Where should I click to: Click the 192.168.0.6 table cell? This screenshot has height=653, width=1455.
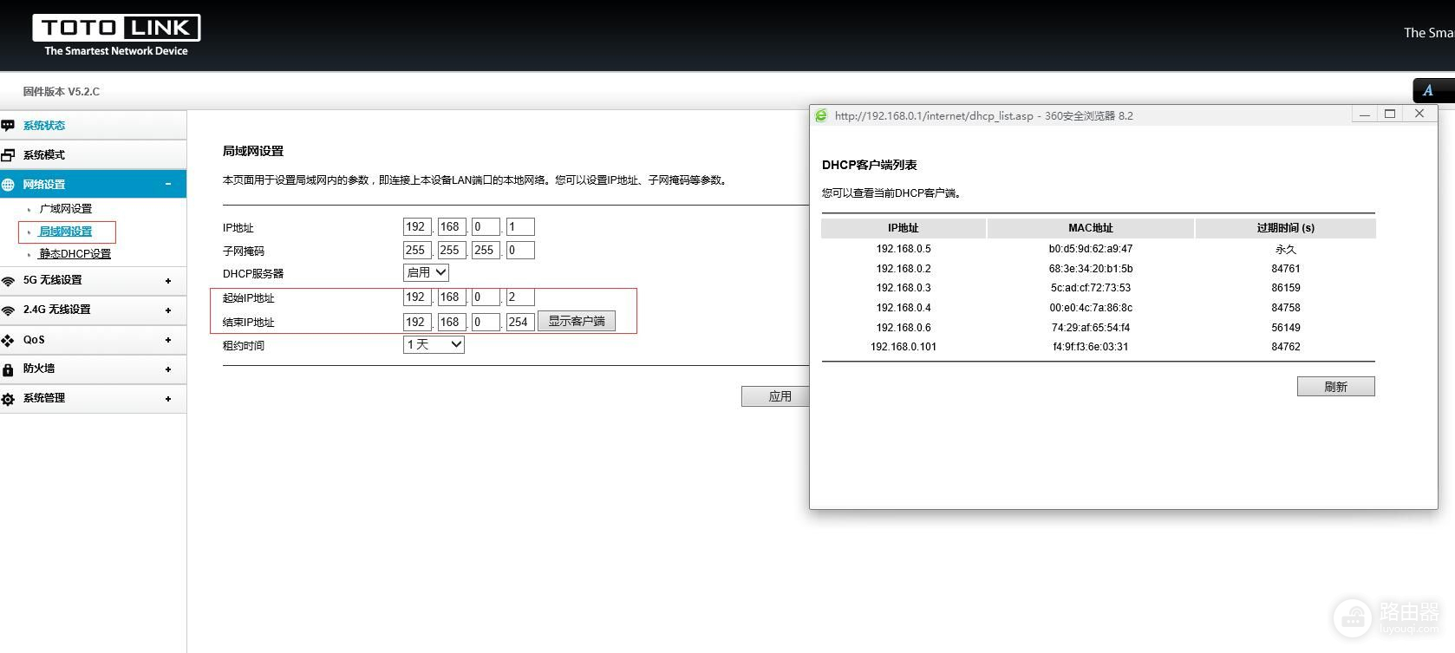904,328
